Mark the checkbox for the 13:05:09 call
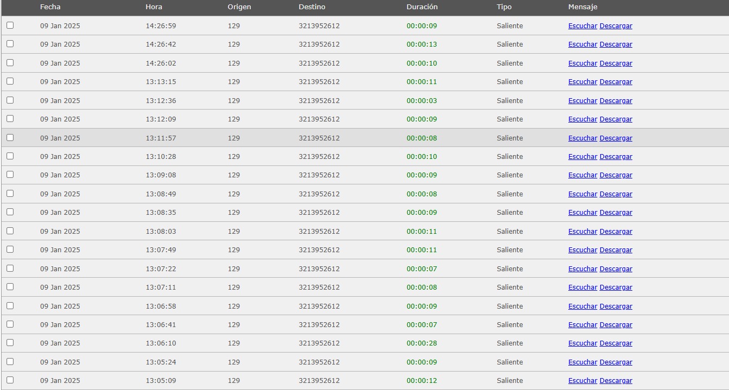The width and height of the screenshot is (729, 390). click(x=10, y=380)
